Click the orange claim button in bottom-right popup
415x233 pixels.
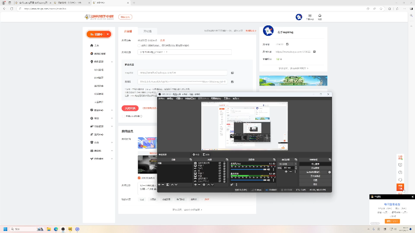[392, 221]
